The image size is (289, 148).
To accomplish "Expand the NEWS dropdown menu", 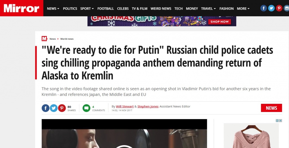I will [53, 8].
